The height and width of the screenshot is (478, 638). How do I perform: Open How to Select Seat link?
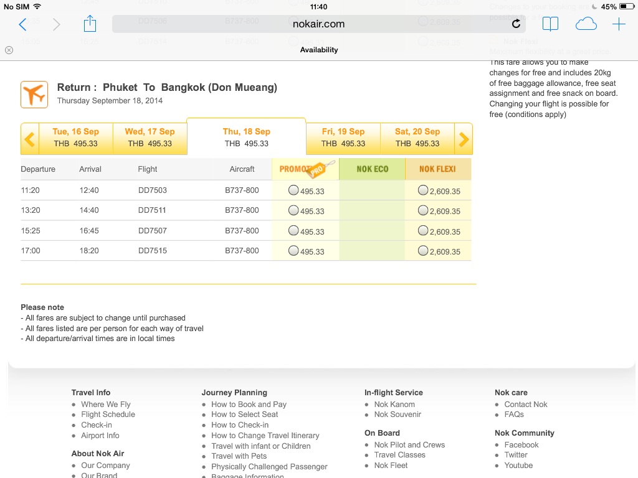click(244, 415)
